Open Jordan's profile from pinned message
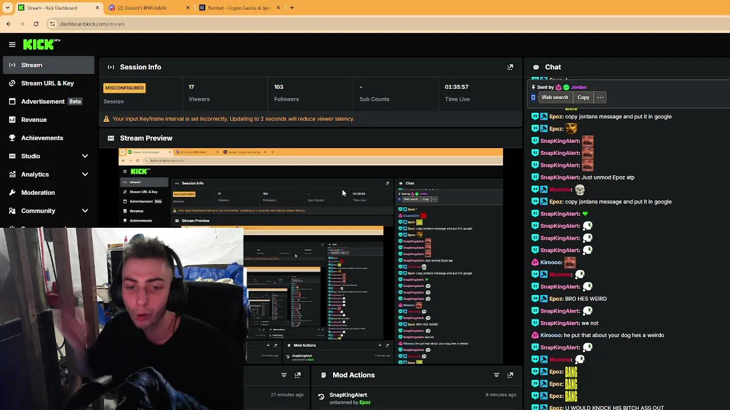730x410 pixels. pos(579,87)
